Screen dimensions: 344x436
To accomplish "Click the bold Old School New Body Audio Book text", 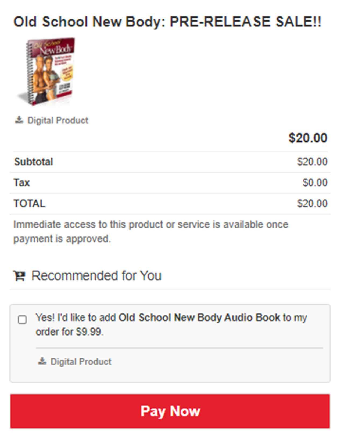I will click(x=199, y=318).
